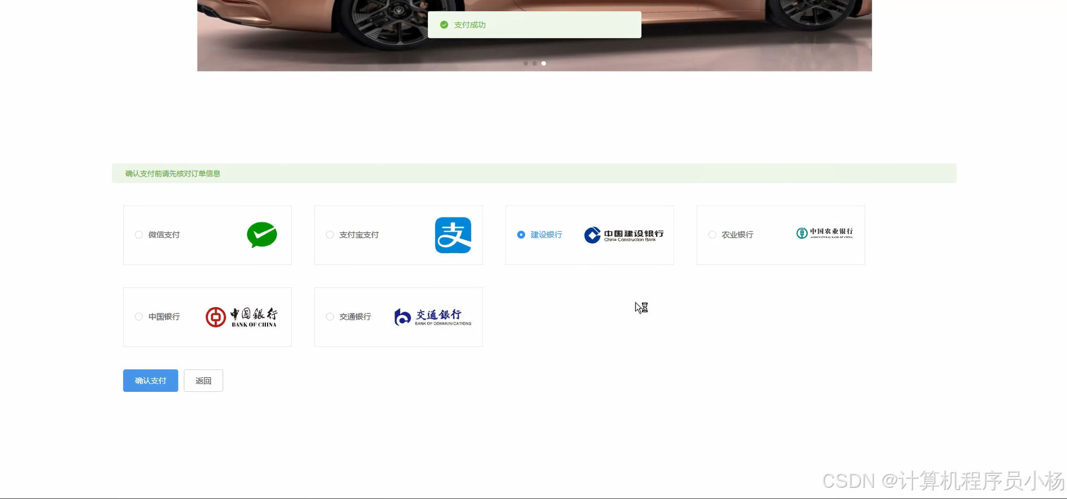Screen dimensions: 1067x499
Task: Click the 交通银行 label text
Action: pos(355,317)
